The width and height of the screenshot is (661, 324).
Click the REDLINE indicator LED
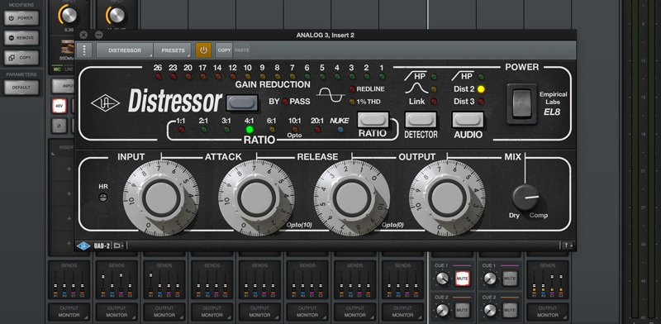point(352,89)
